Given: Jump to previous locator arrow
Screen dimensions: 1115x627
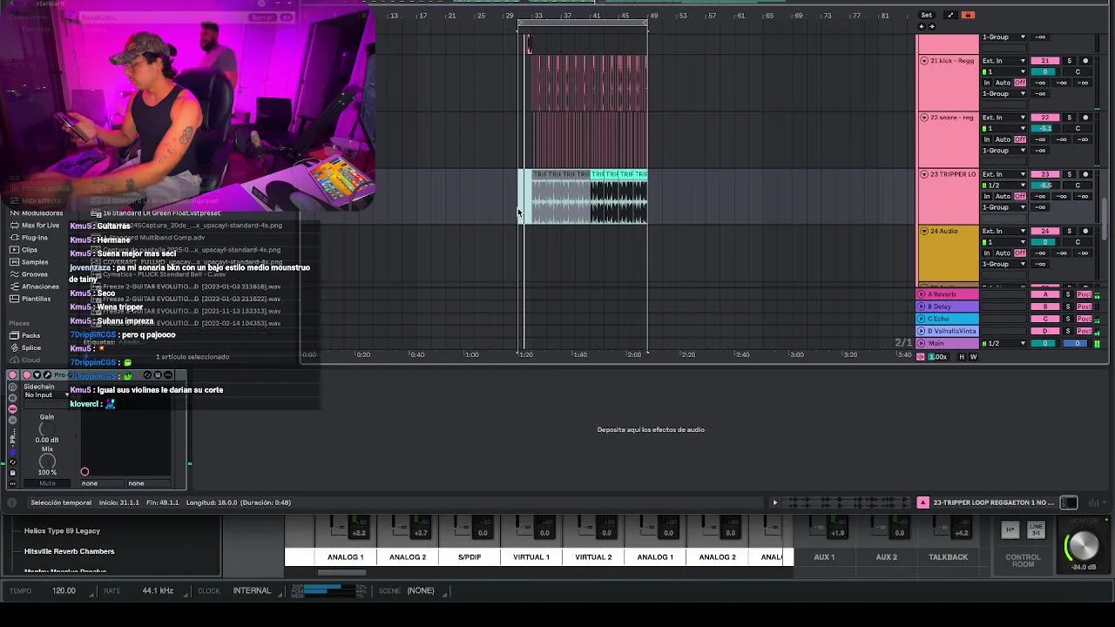Looking at the screenshot, I should click(x=922, y=26).
